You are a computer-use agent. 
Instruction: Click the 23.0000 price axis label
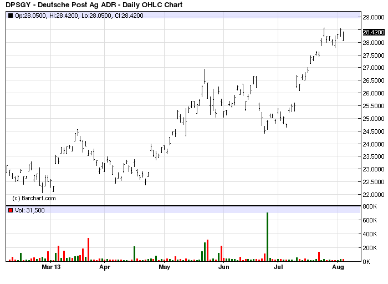[x=374, y=169]
